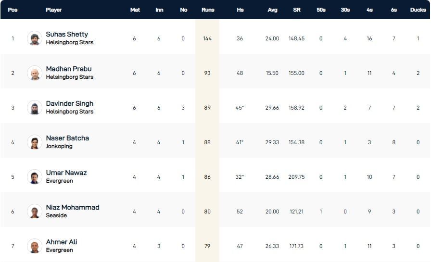The width and height of the screenshot is (431, 262).
Task: Click Ahmer Ali's player avatar
Action: 35,246
